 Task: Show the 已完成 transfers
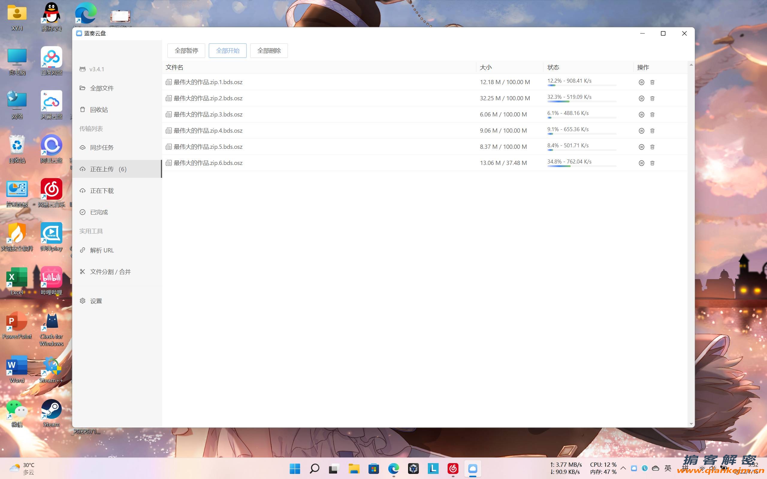117,212
